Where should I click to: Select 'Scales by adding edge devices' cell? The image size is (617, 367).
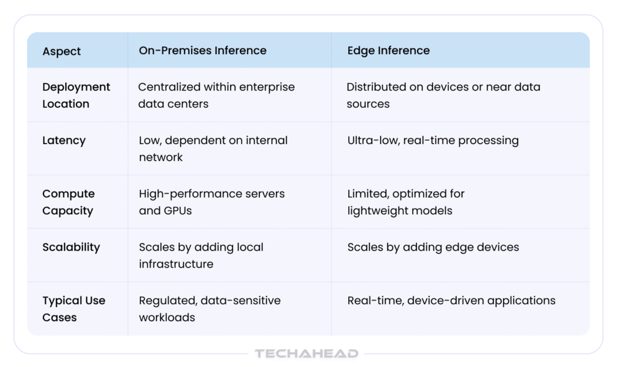(433, 247)
